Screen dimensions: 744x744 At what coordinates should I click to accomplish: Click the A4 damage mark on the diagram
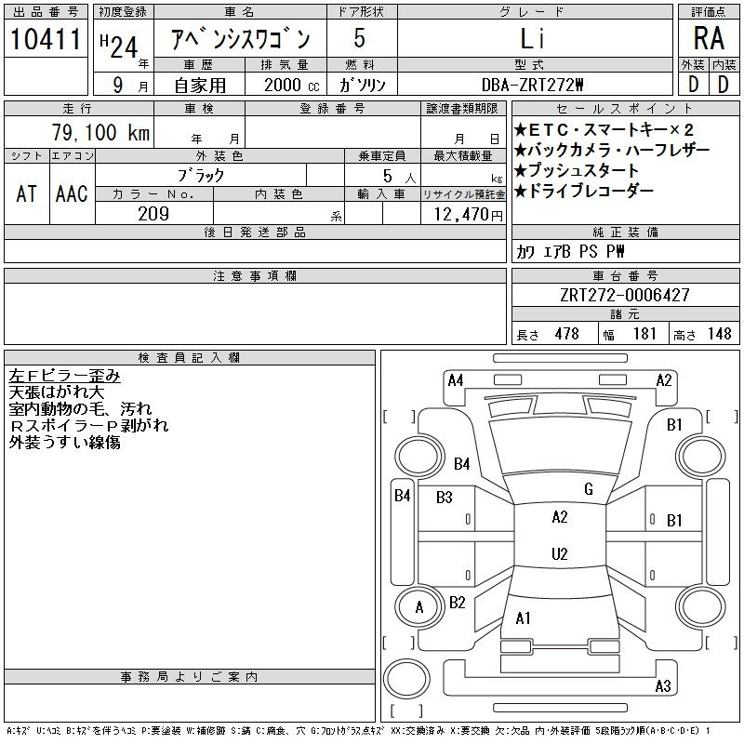[455, 379]
